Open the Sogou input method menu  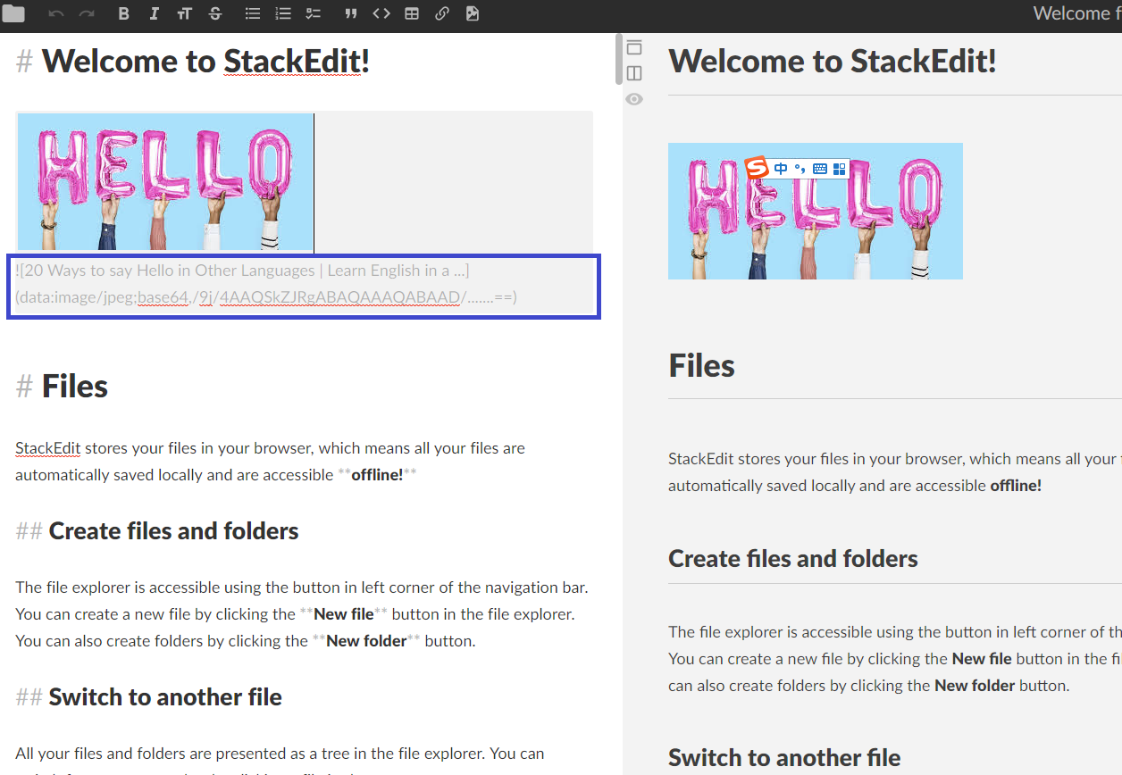(839, 168)
